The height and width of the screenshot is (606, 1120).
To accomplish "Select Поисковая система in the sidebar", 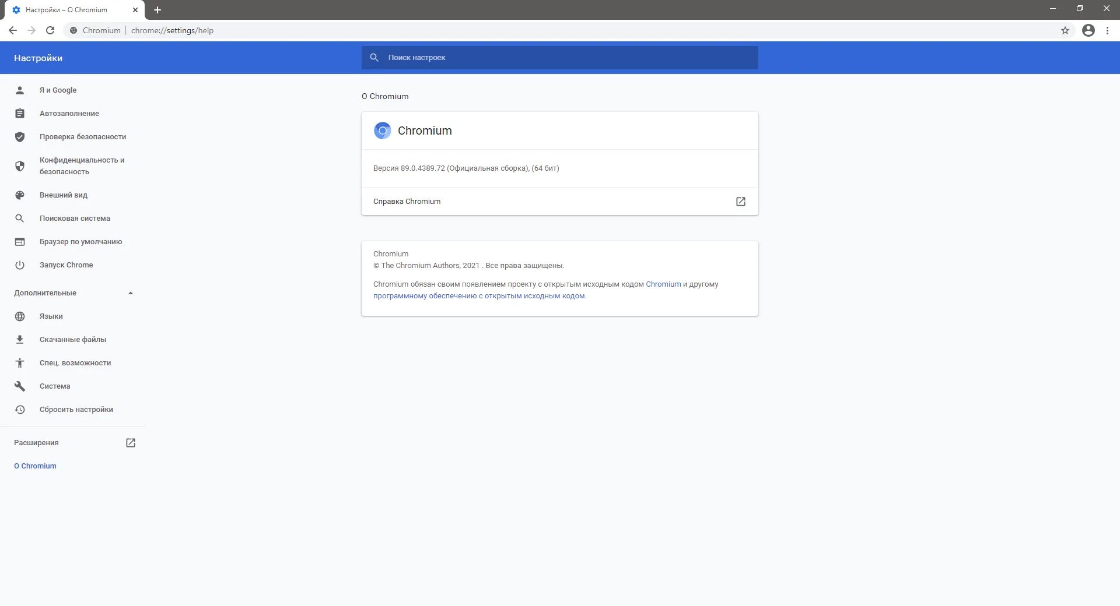I will coord(75,218).
